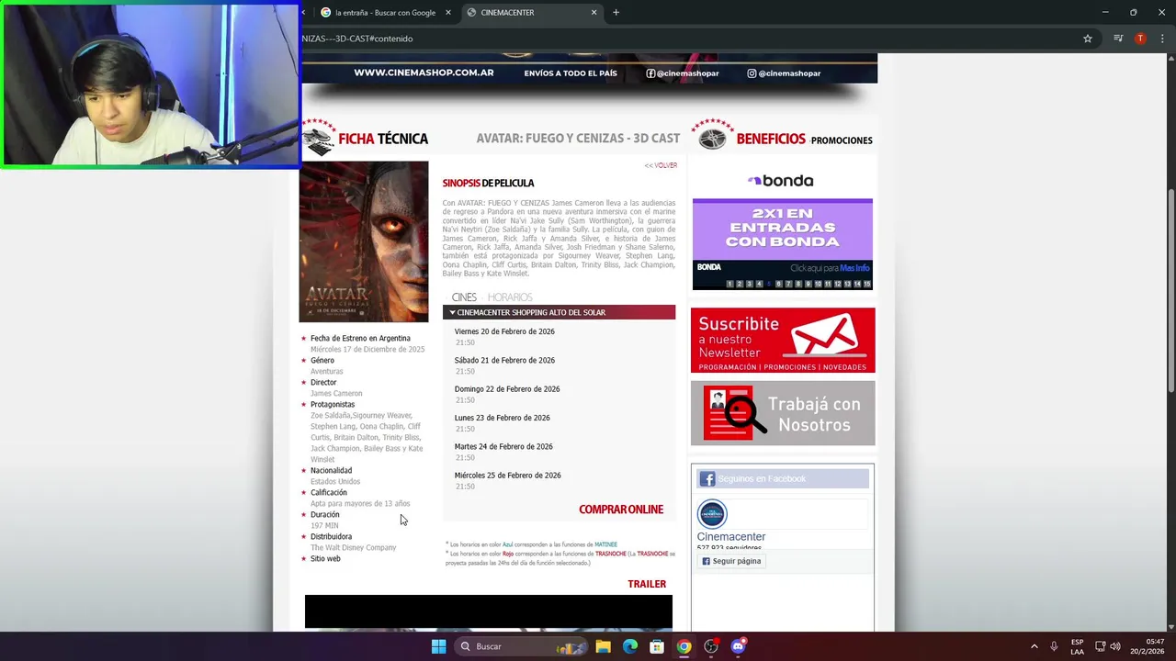Go to promo slide 4 in the Bonda slider

(x=759, y=285)
